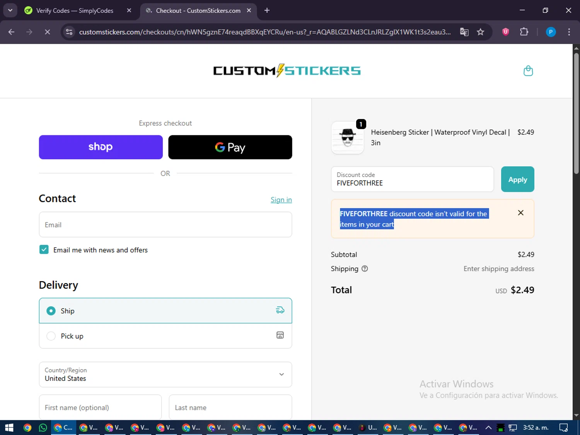
Task: Switch to the Verify Codes — SimplyCodes tab
Action: pos(75,10)
